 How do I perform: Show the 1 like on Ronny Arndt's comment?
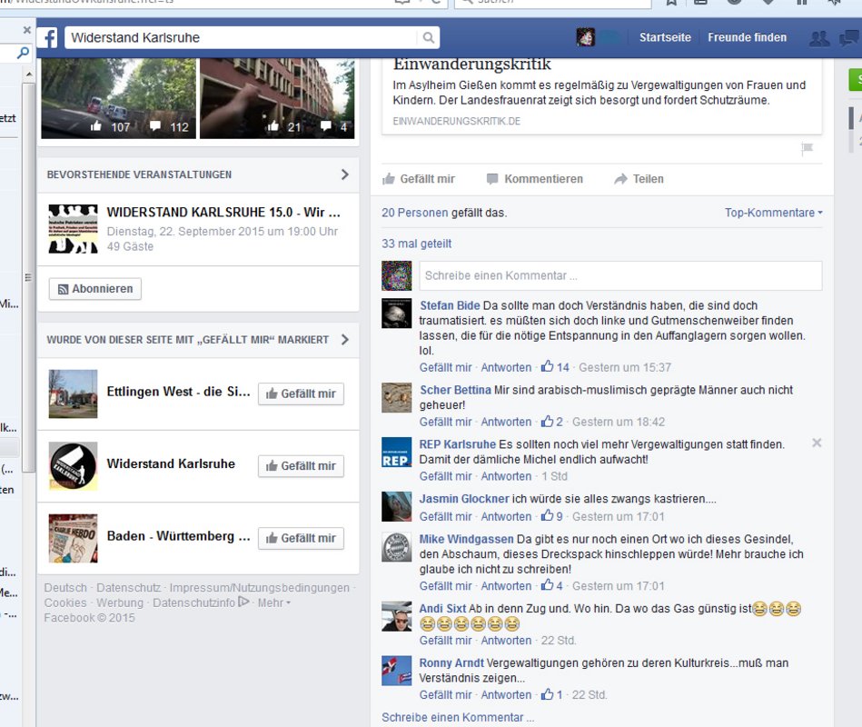point(552,694)
